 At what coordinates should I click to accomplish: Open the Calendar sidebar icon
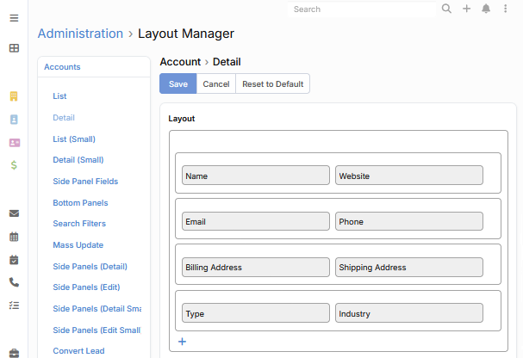click(14, 237)
